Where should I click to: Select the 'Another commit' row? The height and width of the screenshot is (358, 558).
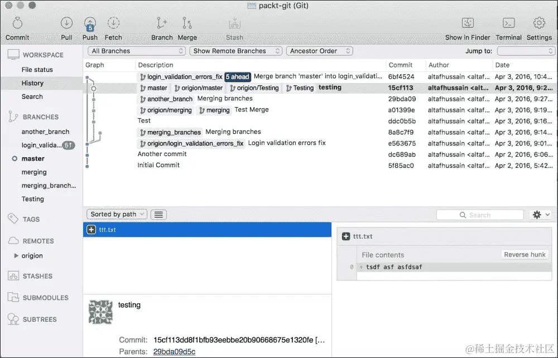point(320,154)
